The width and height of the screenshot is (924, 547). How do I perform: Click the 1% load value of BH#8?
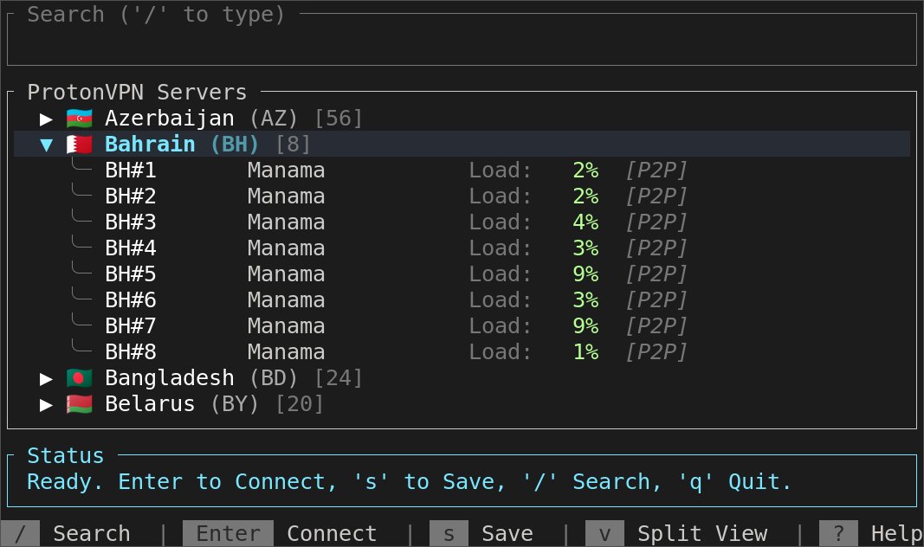[585, 351]
